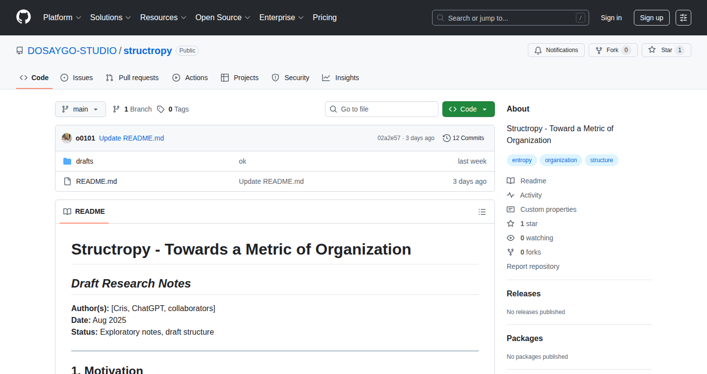Click the '3 days ago' text in the README.md row

pyautogui.click(x=470, y=181)
